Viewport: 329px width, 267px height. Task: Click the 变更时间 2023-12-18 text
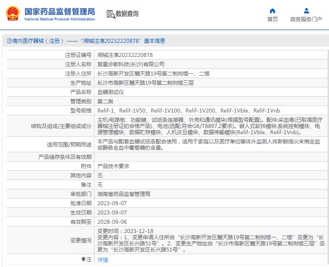pos(125,231)
